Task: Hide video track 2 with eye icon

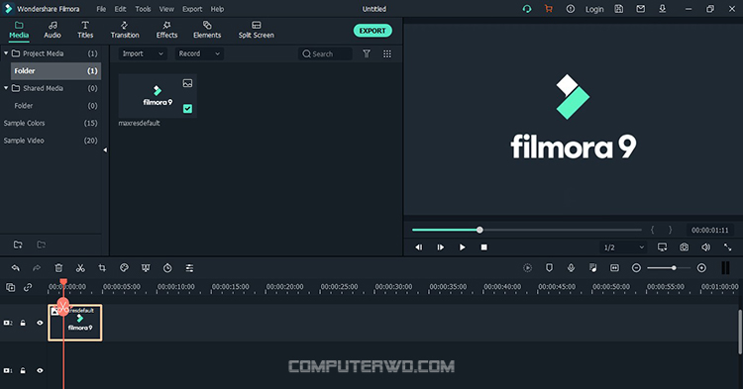Action: tap(40, 323)
